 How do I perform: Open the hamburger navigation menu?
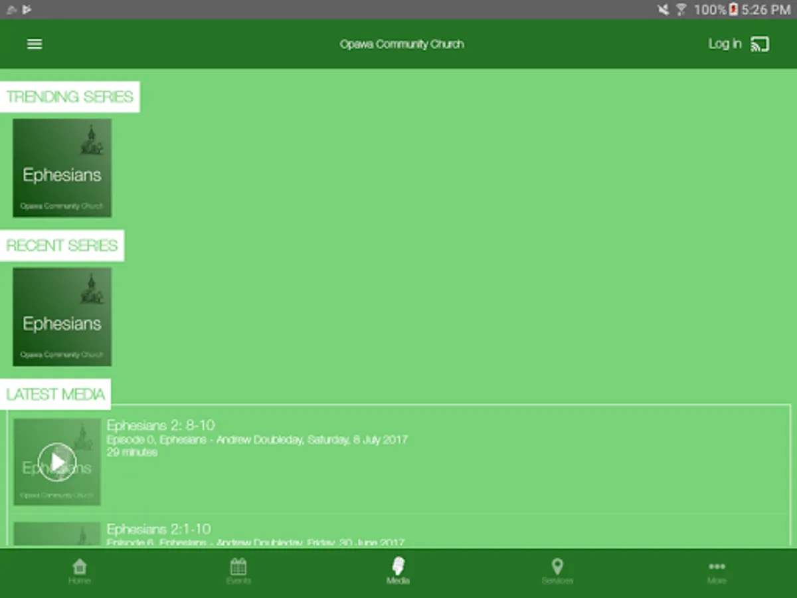point(35,44)
